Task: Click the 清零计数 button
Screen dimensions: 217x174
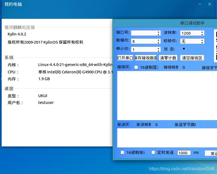Action: coord(168,58)
